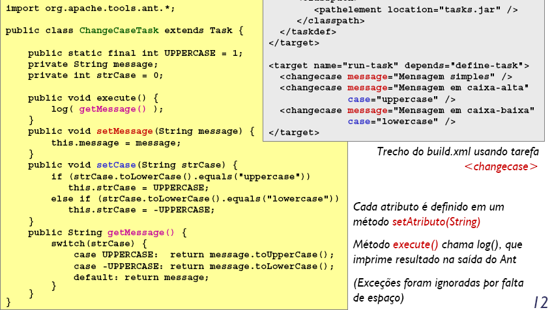This screenshot has height=310, width=552.
Task: Click the blue setCase method name
Action: pos(116,165)
